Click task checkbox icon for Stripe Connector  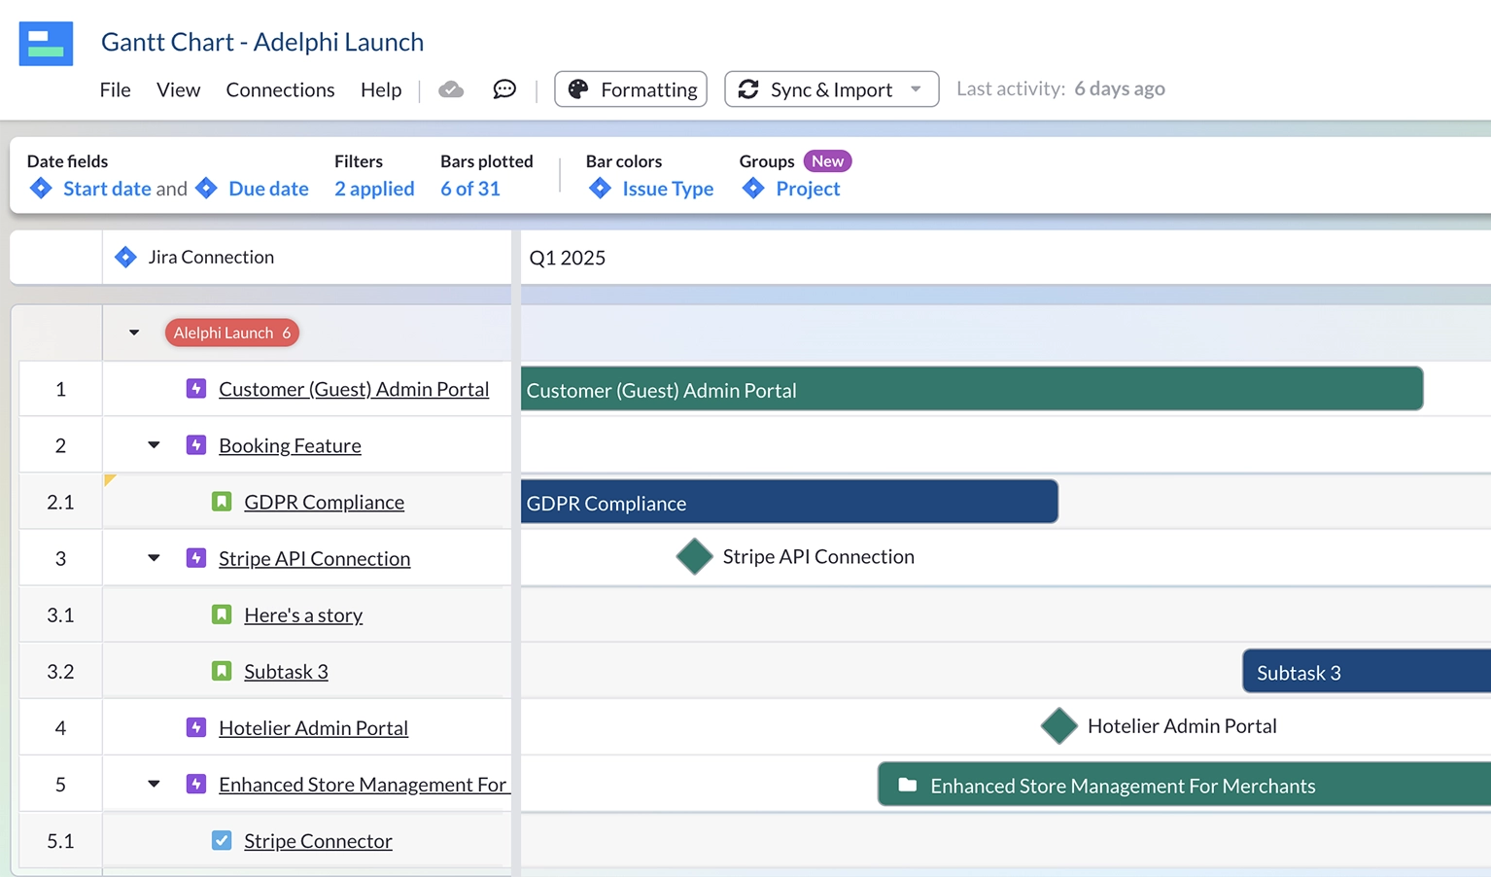click(x=222, y=839)
